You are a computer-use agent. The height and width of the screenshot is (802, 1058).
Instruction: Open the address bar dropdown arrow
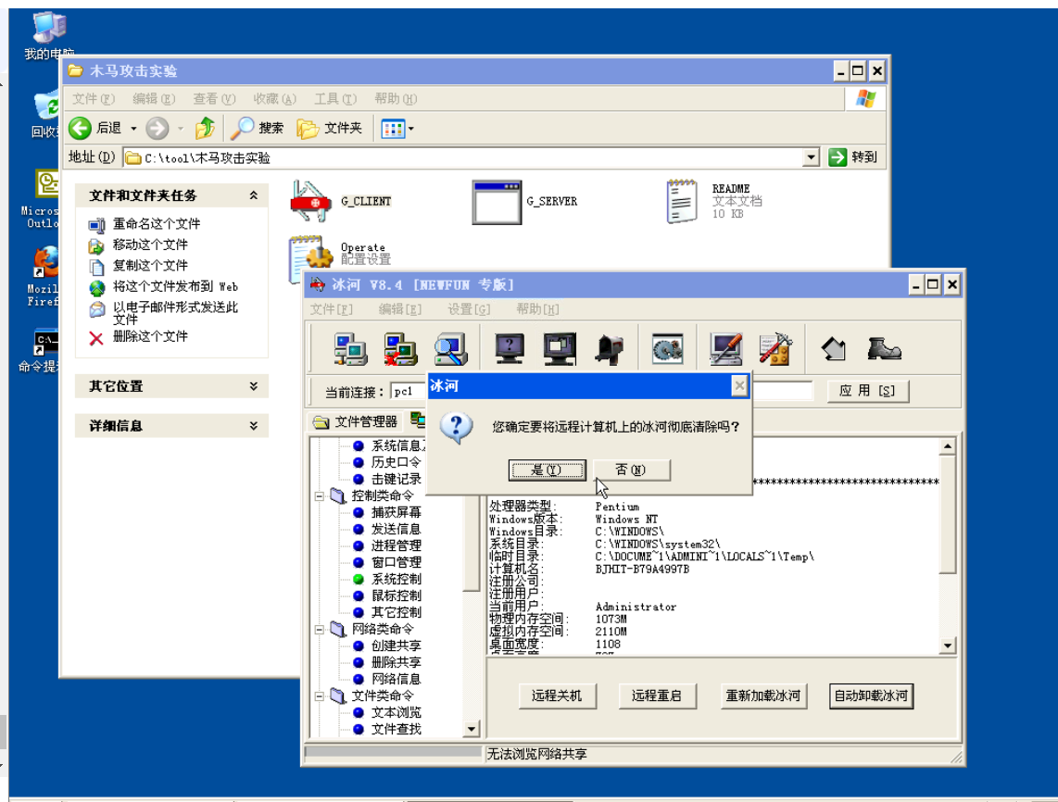pos(811,157)
